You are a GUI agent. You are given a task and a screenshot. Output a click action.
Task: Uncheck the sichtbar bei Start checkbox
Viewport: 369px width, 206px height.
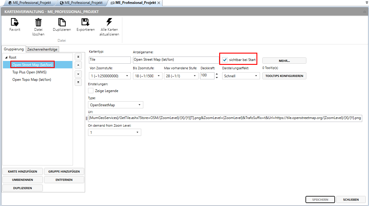(x=225, y=60)
